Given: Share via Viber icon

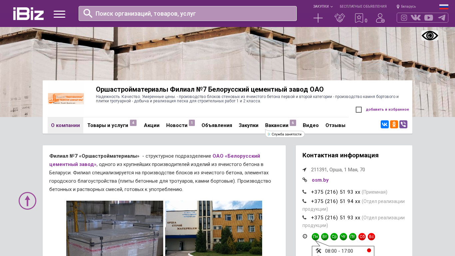Looking at the screenshot, I should point(403,124).
